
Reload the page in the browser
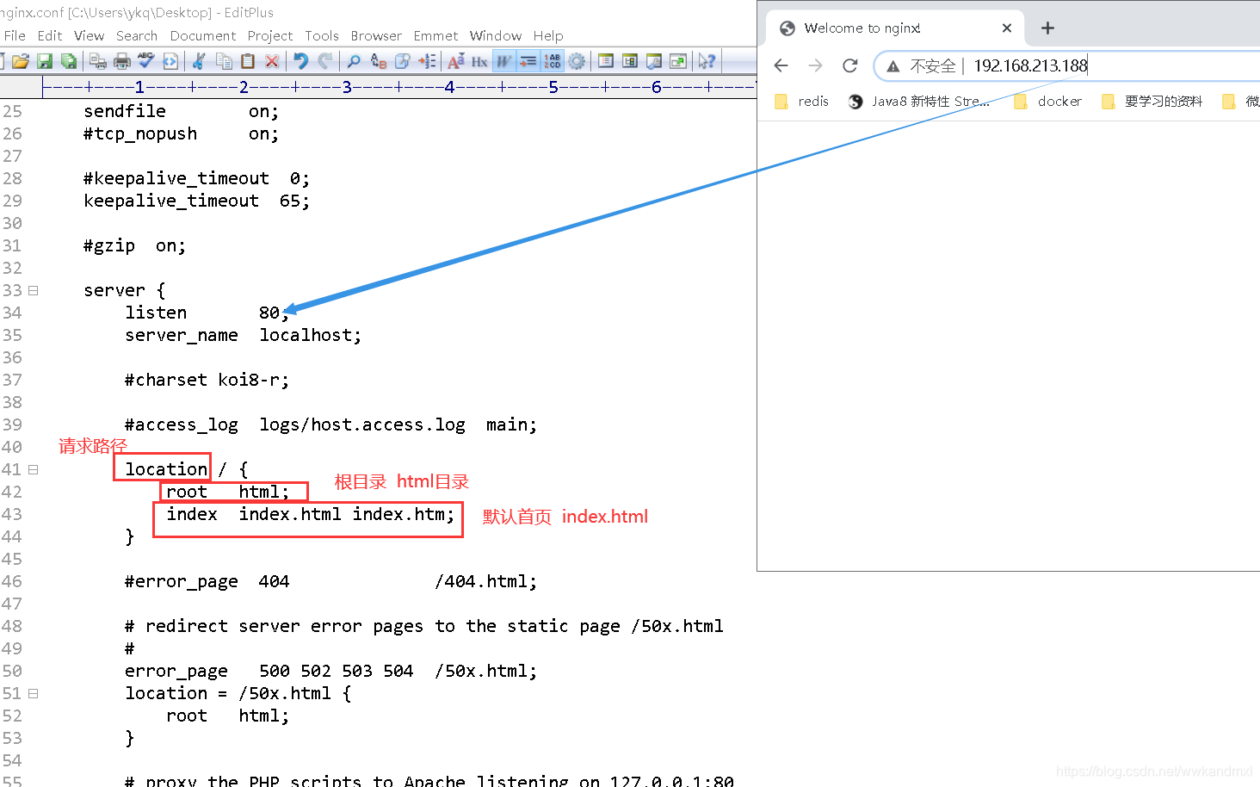pyautogui.click(x=850, y=65)
